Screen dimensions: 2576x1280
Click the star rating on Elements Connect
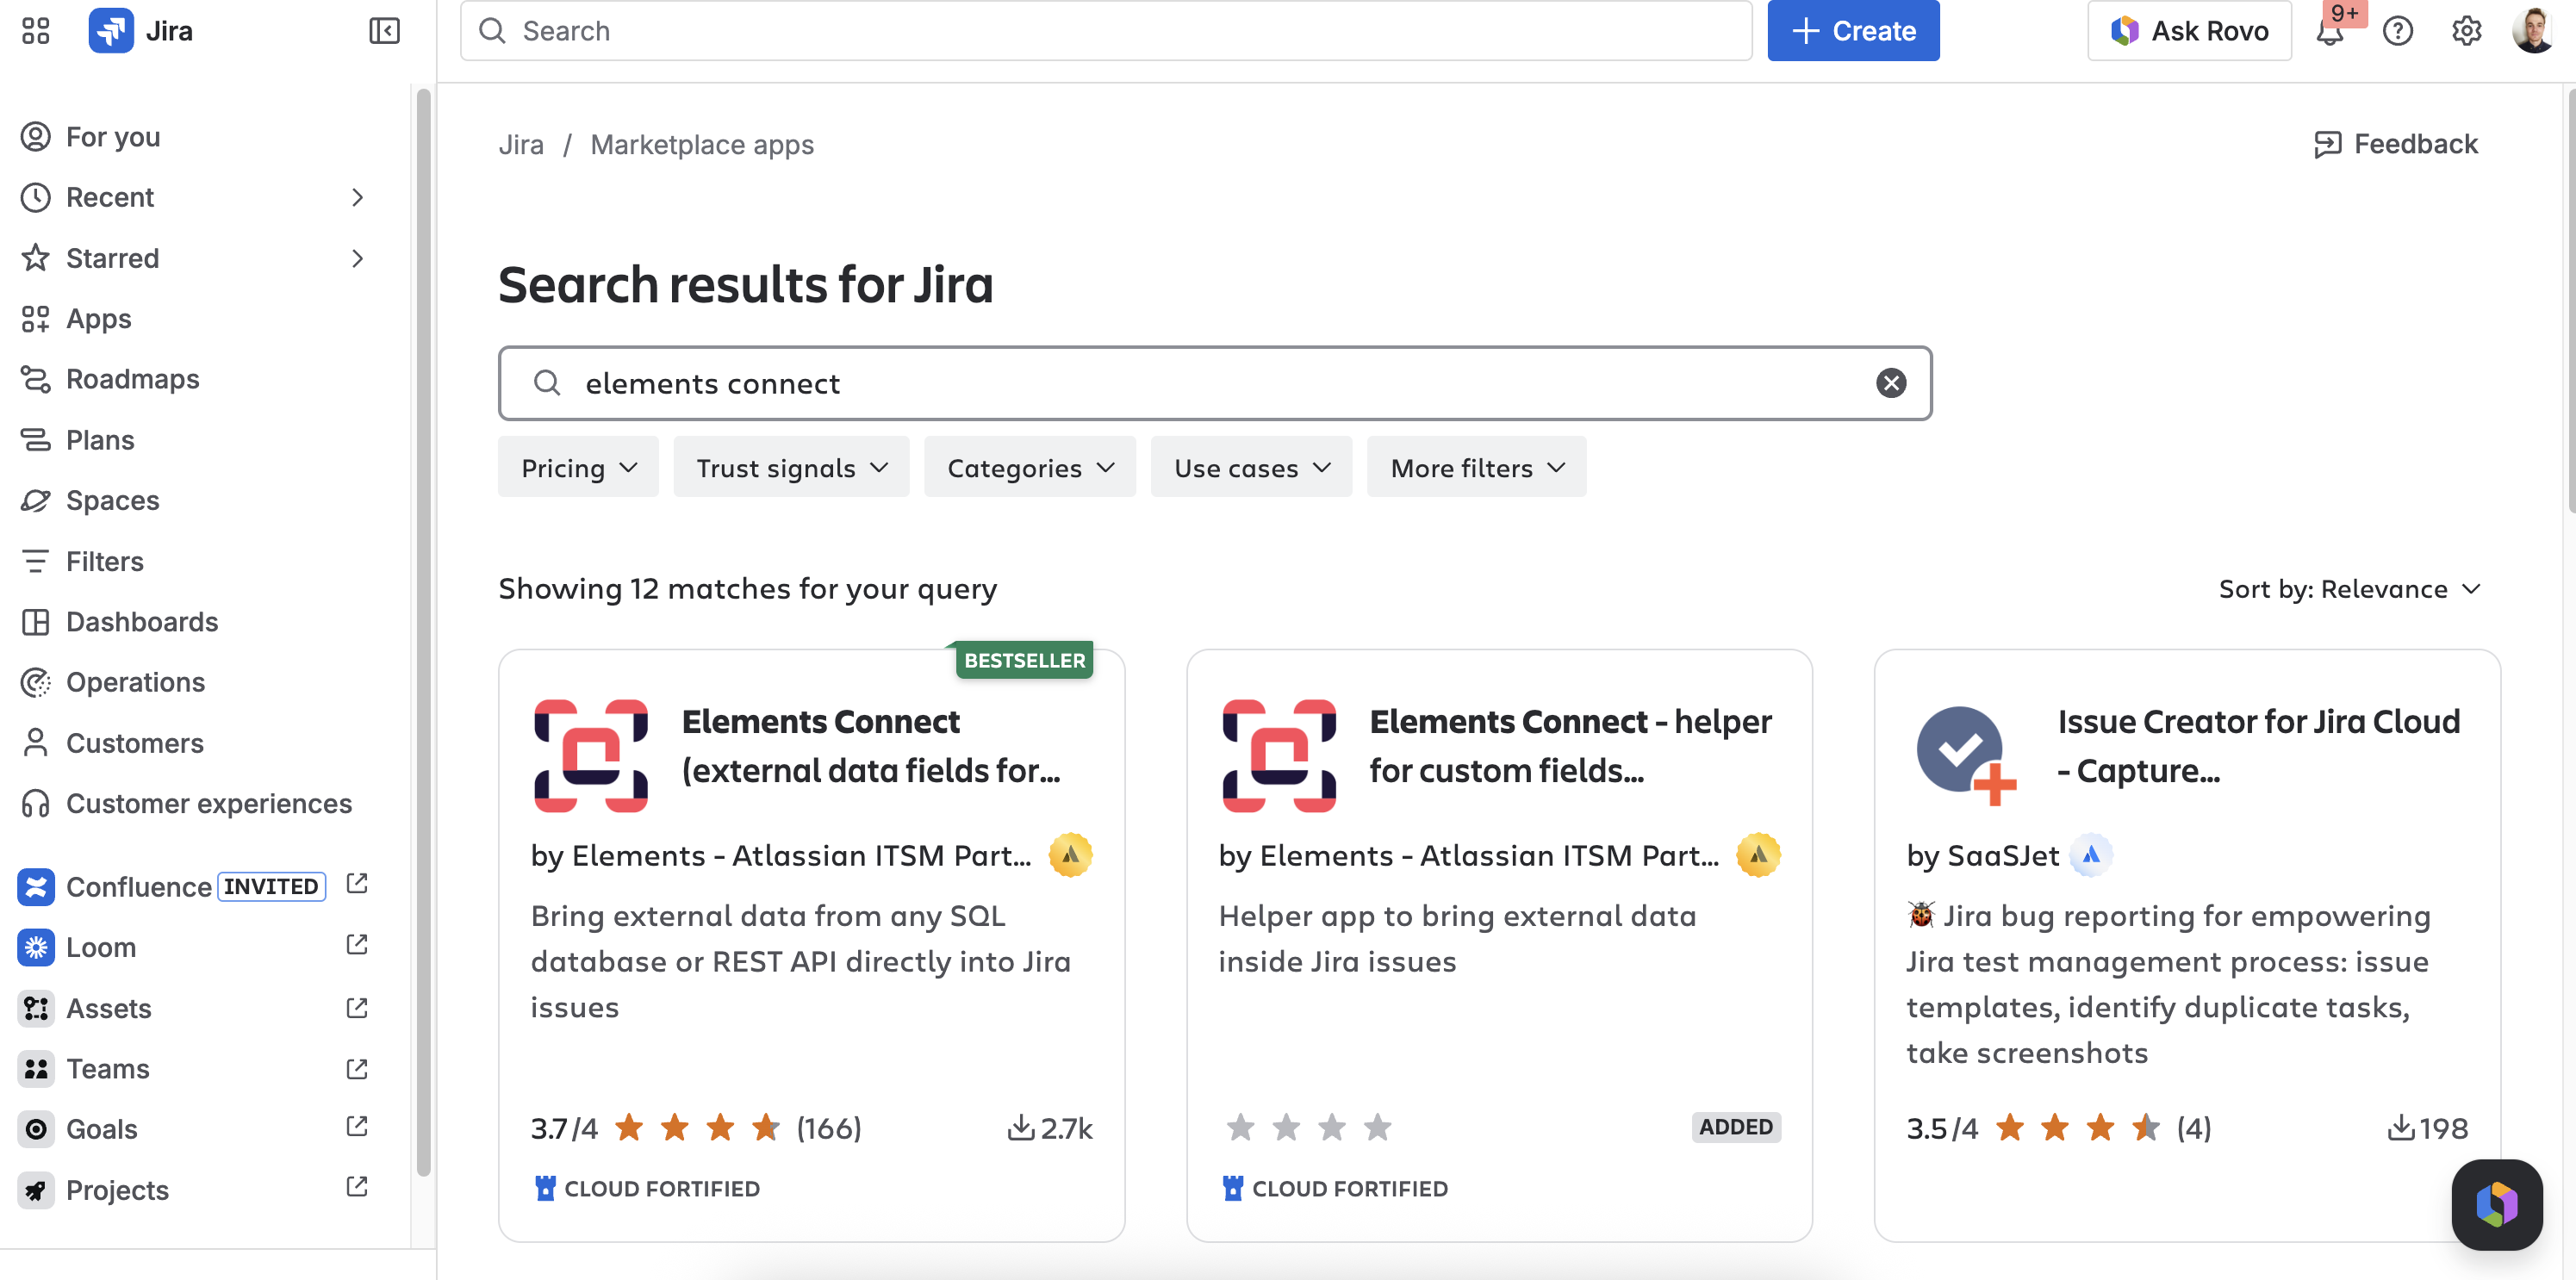pyautogui.click(x=697, y=1128)
